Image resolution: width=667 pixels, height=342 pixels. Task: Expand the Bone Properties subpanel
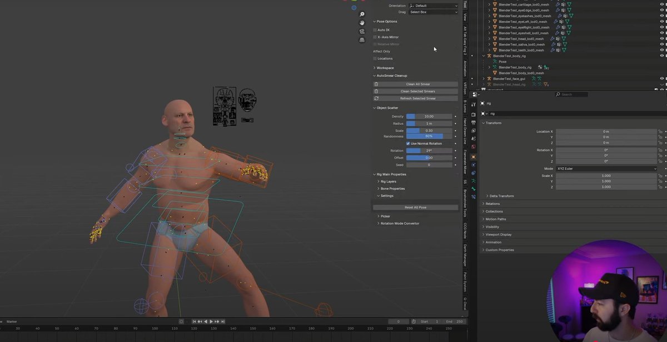point(392,189)
